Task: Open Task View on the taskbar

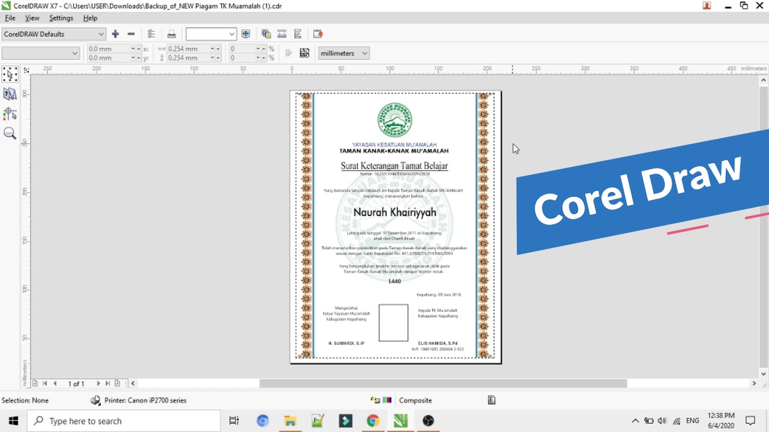Action: 234,421
